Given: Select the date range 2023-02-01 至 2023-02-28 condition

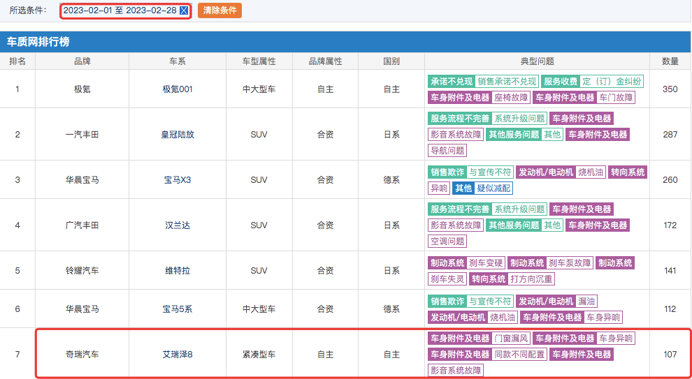Looking at the screenshot, I should (121, 10).
